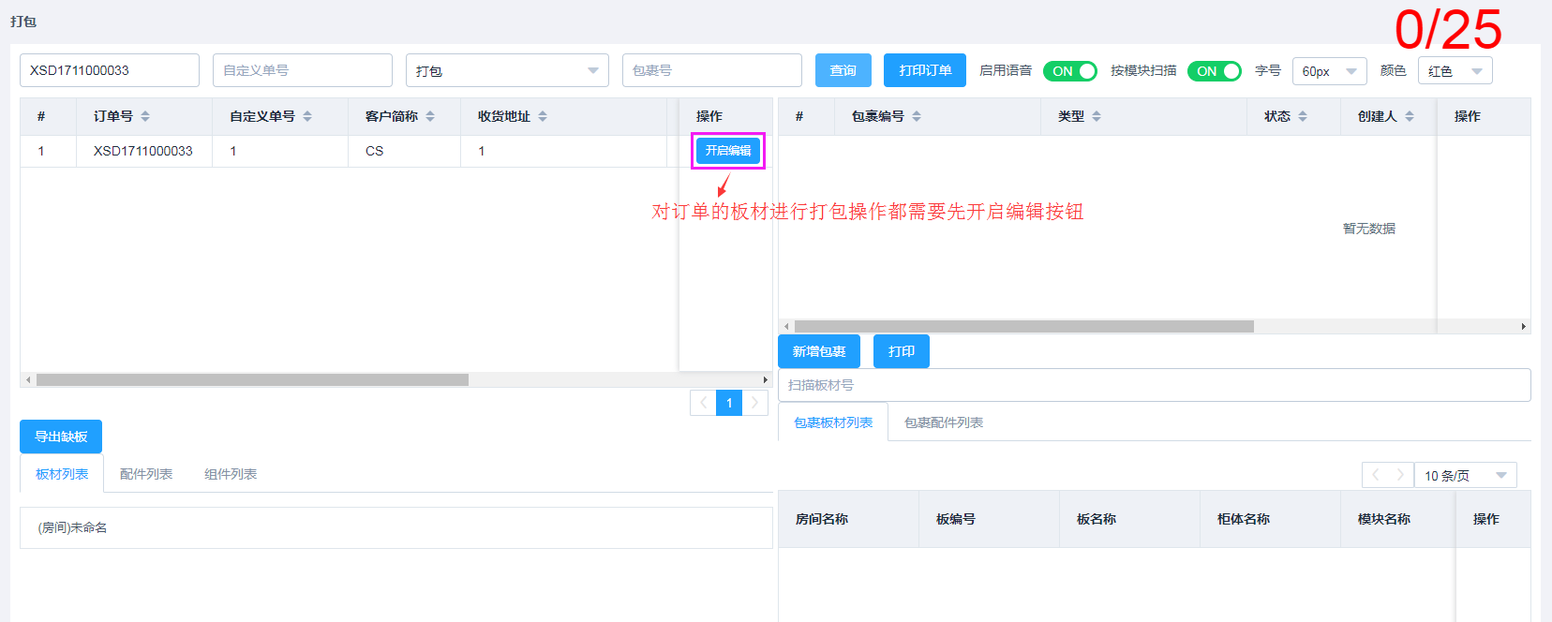Sort by 状态 column icon
The height and width of the screenshot is (622, 1552).
tap(1303, 116)
